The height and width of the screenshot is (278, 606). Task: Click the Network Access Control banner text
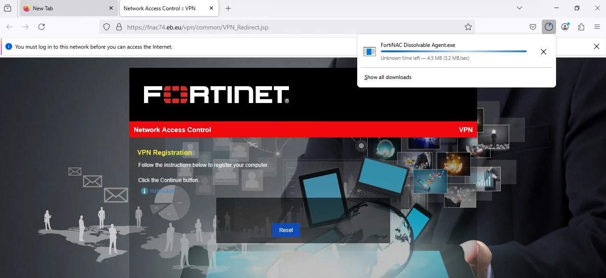(173, 130)
